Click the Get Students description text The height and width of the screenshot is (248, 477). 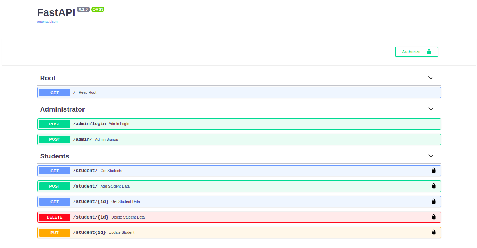coord(111,171)
